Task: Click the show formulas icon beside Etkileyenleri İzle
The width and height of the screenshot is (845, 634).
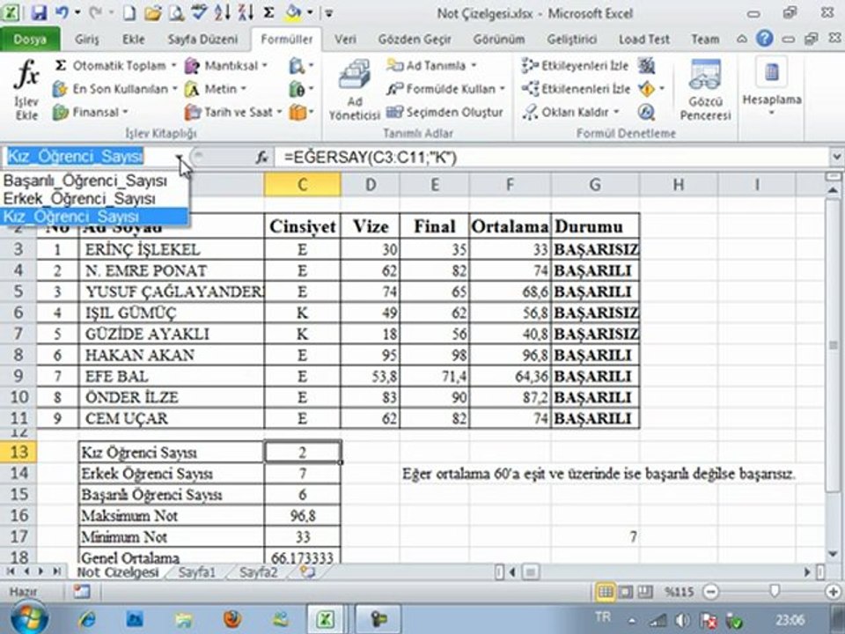Action: pyautogui.click(x=647, y=66)
